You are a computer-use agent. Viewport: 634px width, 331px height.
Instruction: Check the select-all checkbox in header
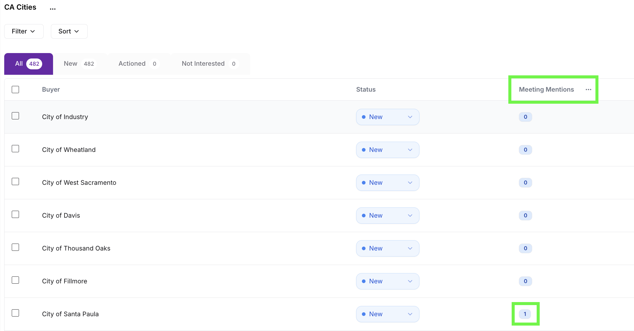point(15,90)
